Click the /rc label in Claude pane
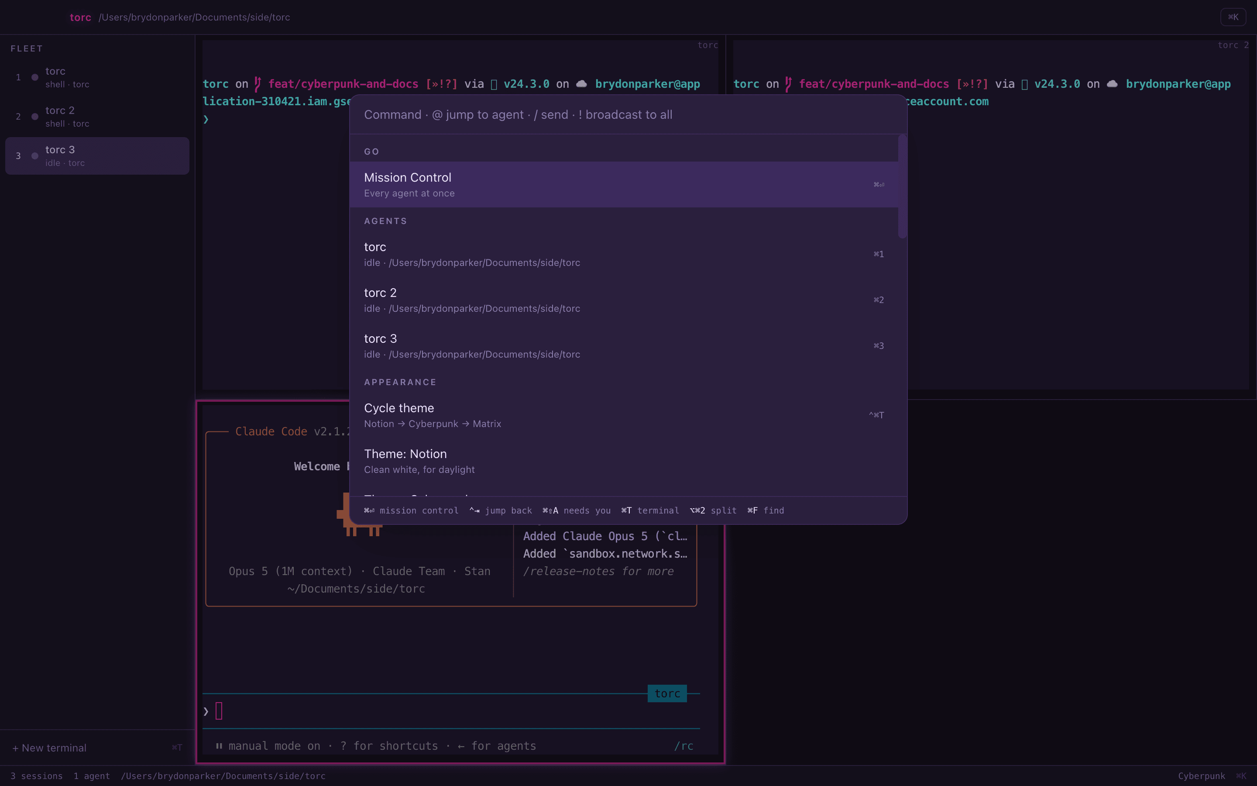Image resolution: width=1257 pixels, height=786 pixels. (683, 746)
